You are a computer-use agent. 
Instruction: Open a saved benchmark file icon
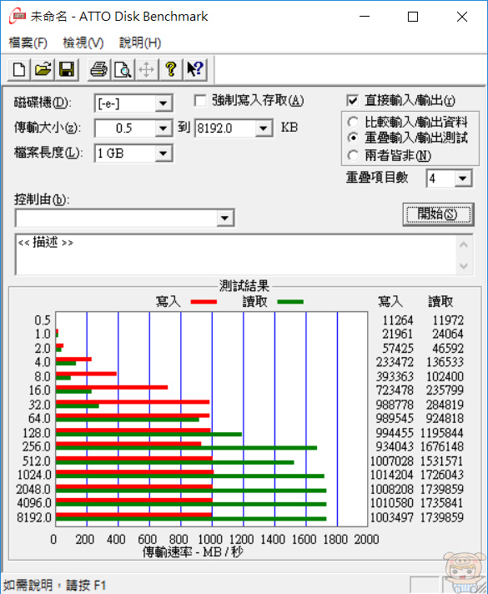43,70
